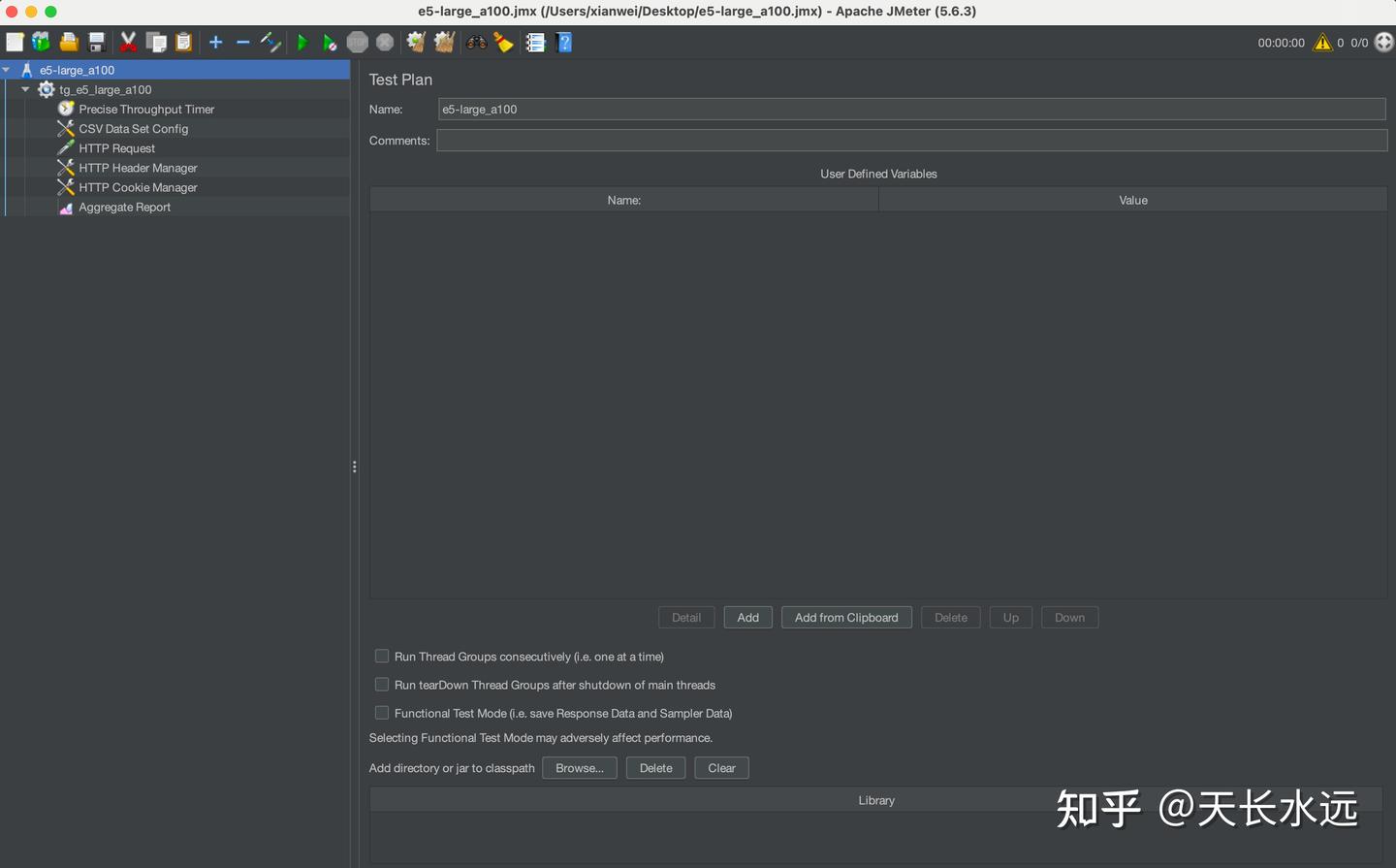Screen dimensions: 1396x868
Task: Click Browse to add classpath jar
Action: coord(580,768)
